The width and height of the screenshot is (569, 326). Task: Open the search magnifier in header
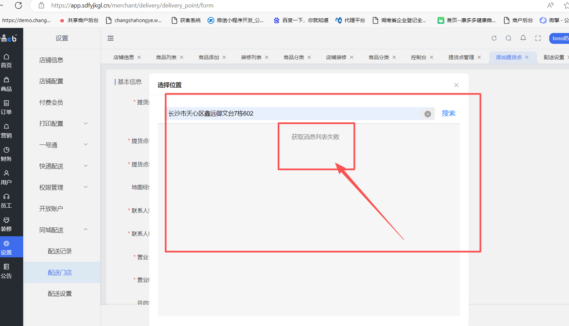(508, 38)
